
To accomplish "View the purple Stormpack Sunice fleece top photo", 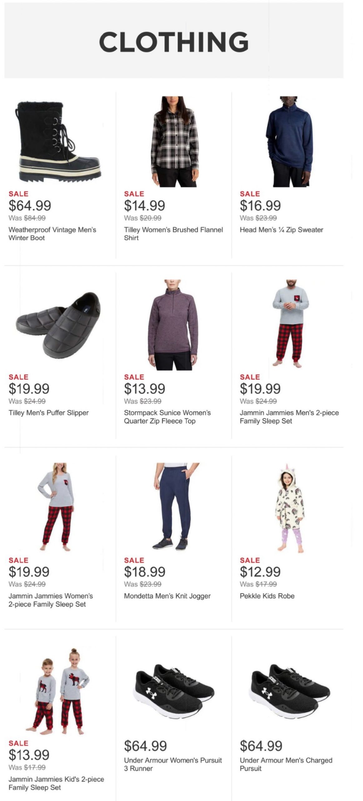I will coord(173,325).
